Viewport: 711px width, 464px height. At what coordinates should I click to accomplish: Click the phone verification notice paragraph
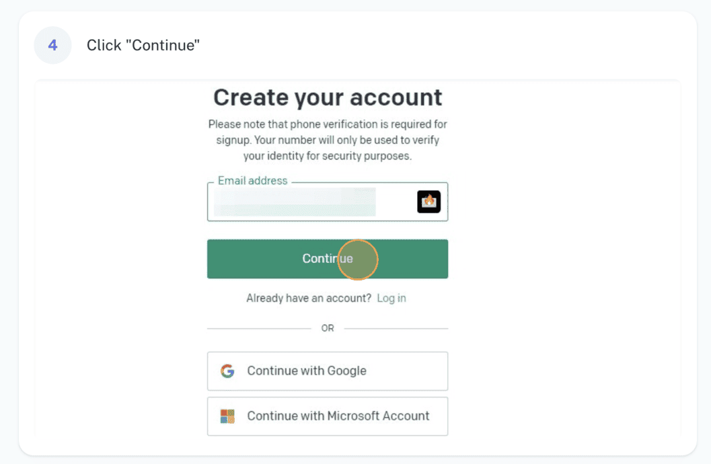(x=328, y=140)
